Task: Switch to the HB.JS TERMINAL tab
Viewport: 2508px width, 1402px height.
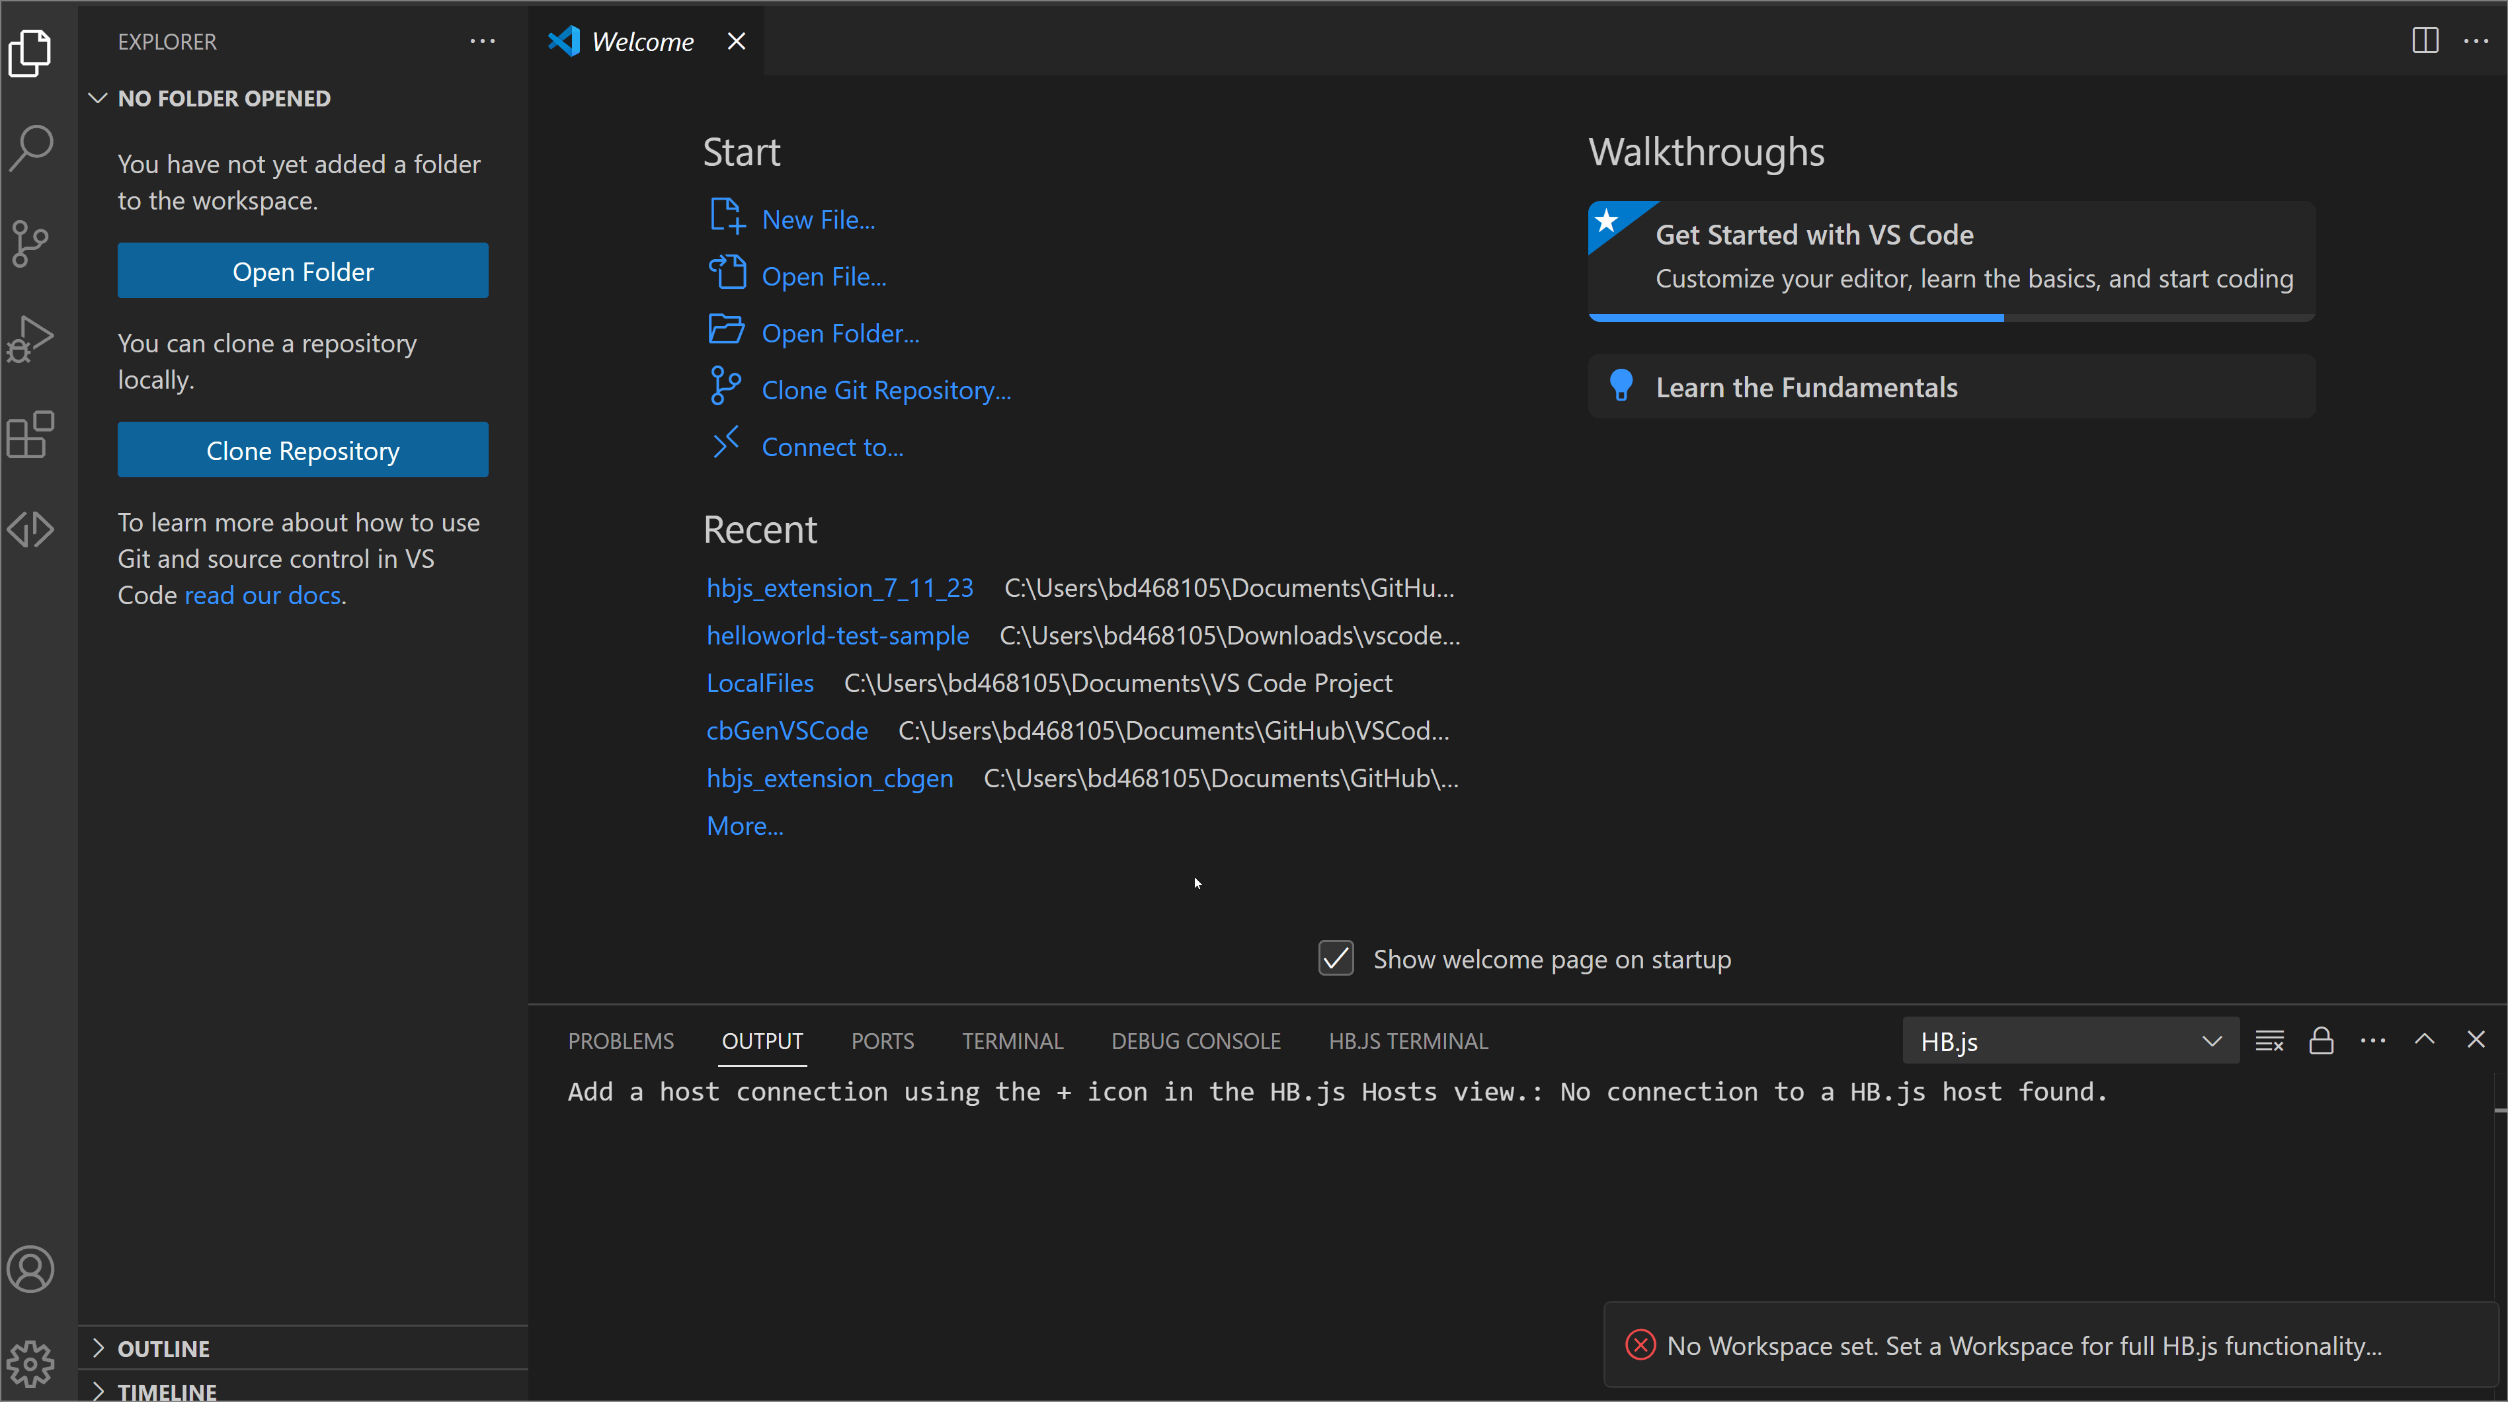Action: (x=1408, y=1040)
